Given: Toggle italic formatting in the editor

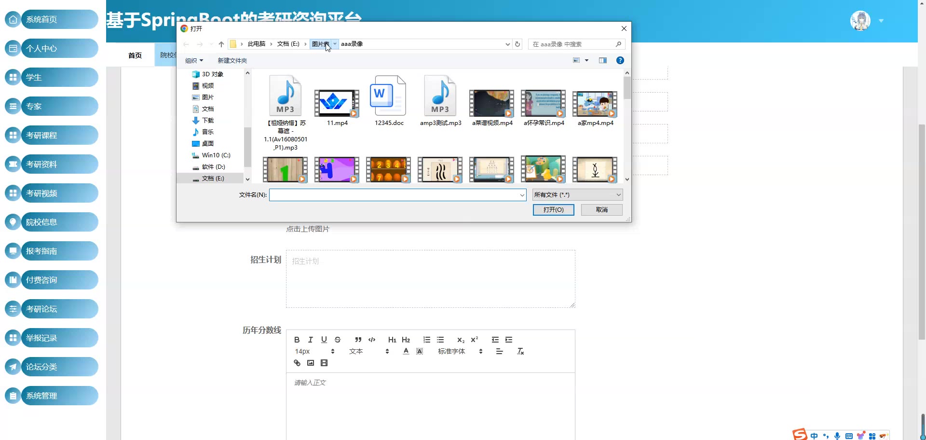Looking at the screenshot, I should click(x=311, y=340).
